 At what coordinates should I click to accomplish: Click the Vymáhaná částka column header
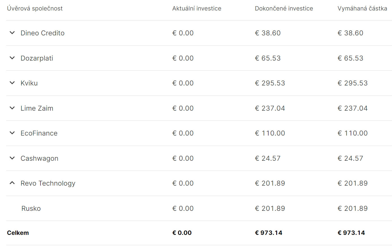[x=362, y=8]
